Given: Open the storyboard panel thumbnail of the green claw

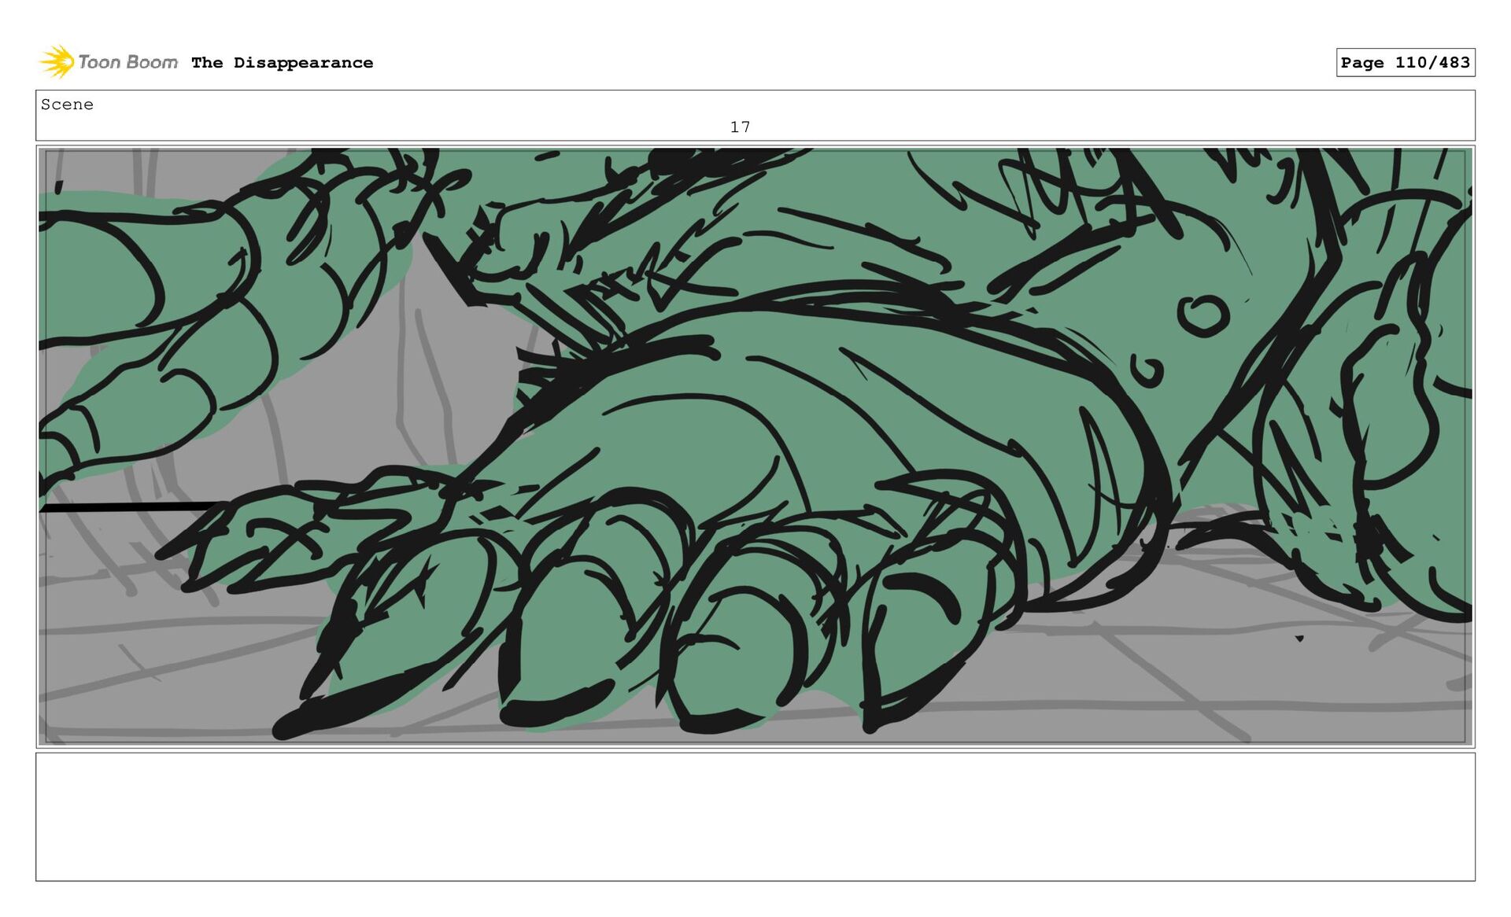Looking at the screenshot, I should [x=755, y=446].
